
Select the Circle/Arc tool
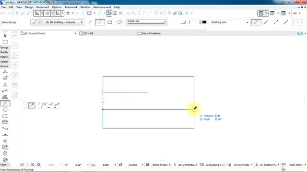click(x=5, y=109)
